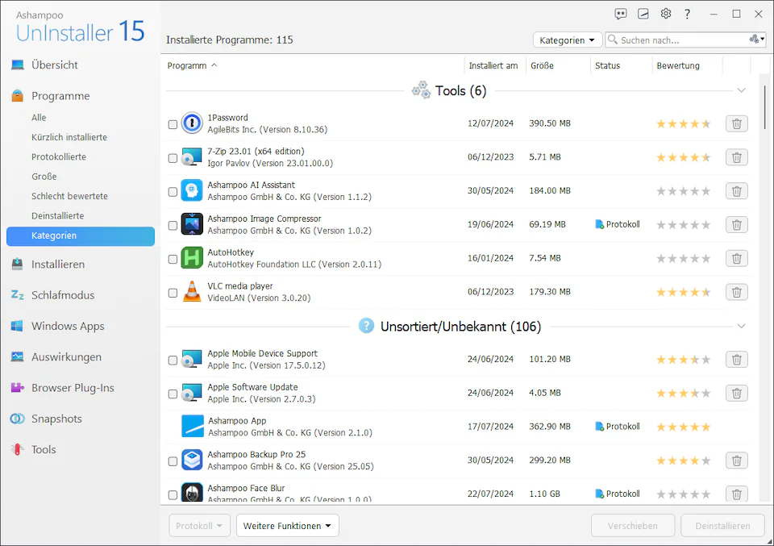Click Protokoll status icon for Ashampoo Image Compressor
This screenshot has height=546, width=774.
[x=599, y=225]
